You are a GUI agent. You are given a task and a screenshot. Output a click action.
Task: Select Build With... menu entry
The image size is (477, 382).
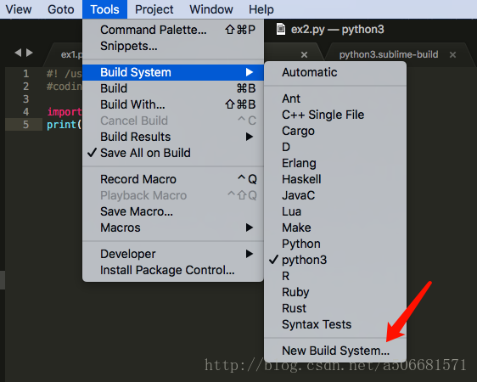pos(173,104)
